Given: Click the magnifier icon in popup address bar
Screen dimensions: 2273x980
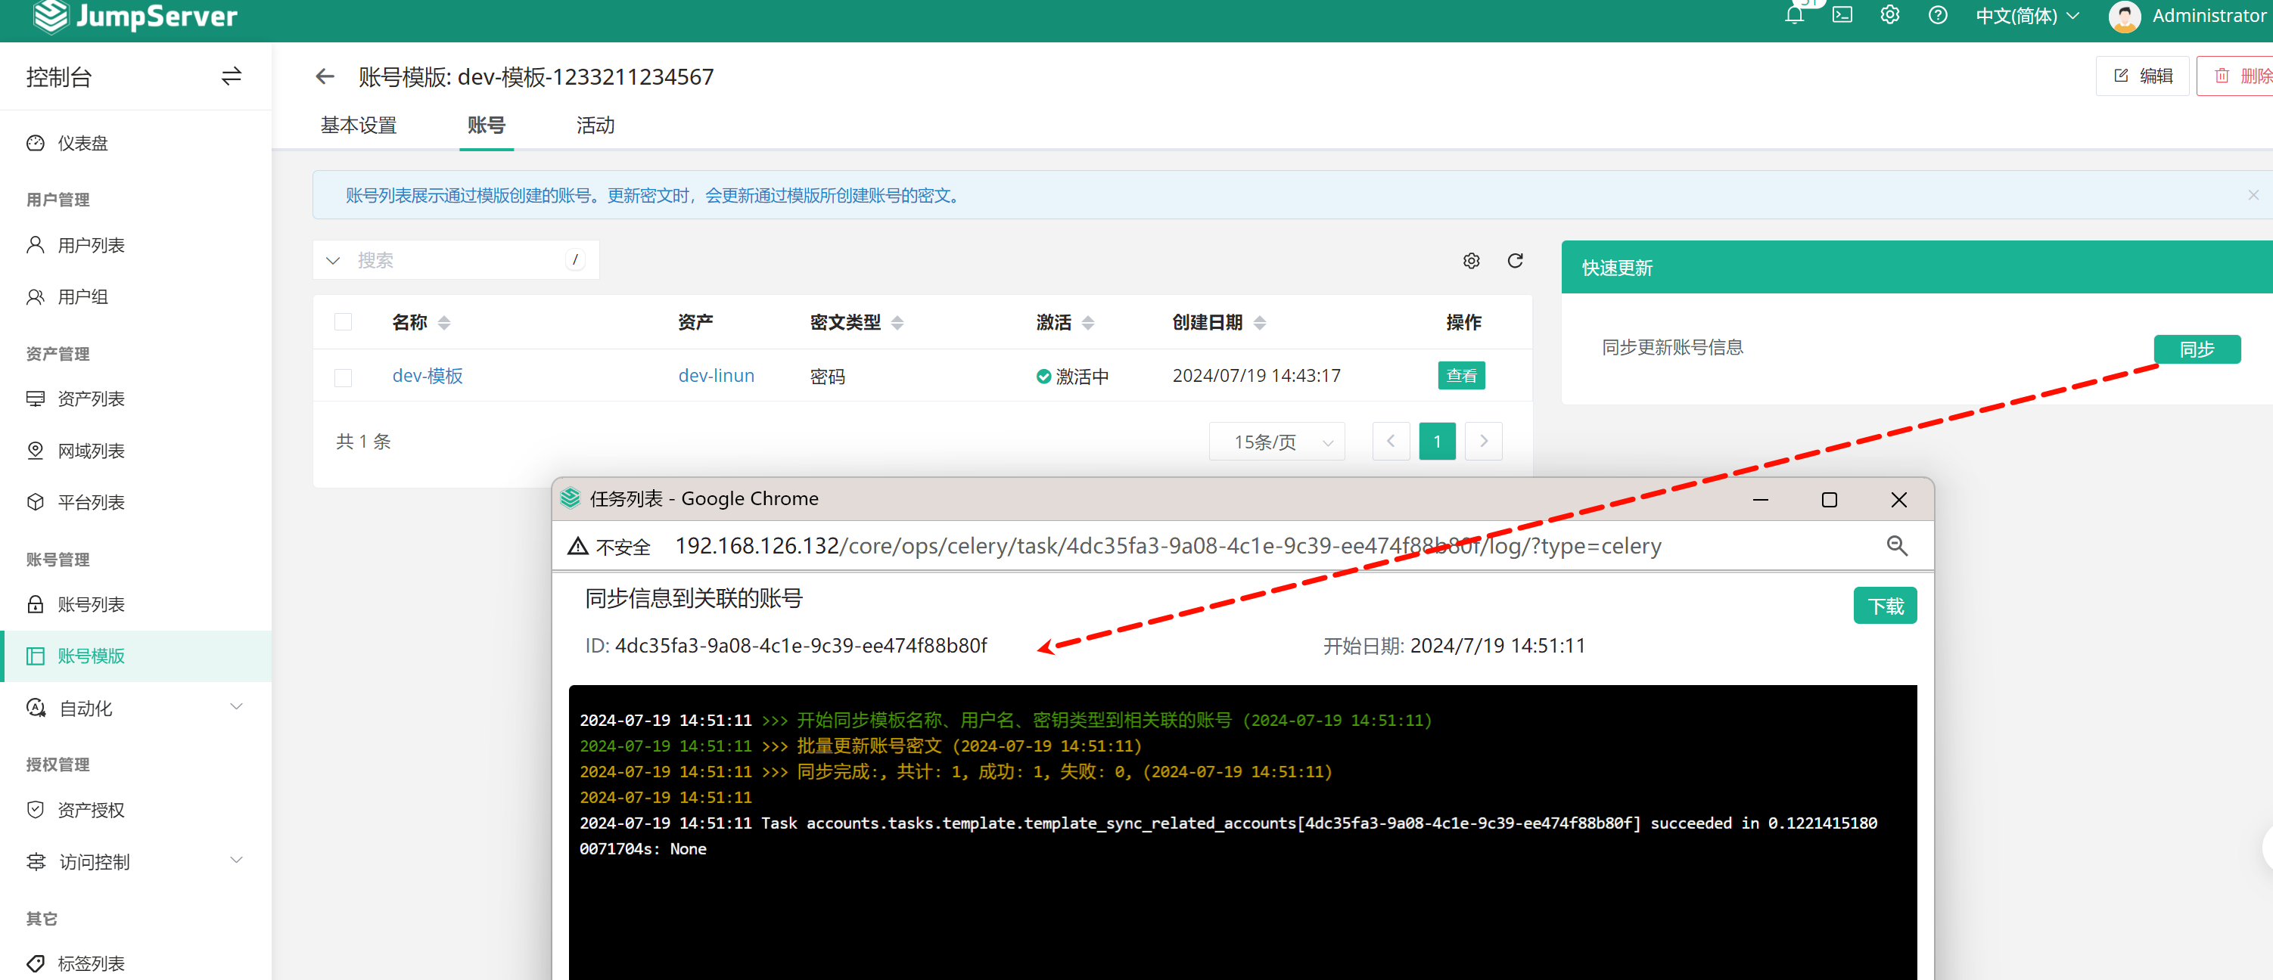Looking at the screenshot, I should pos(1896,546).
